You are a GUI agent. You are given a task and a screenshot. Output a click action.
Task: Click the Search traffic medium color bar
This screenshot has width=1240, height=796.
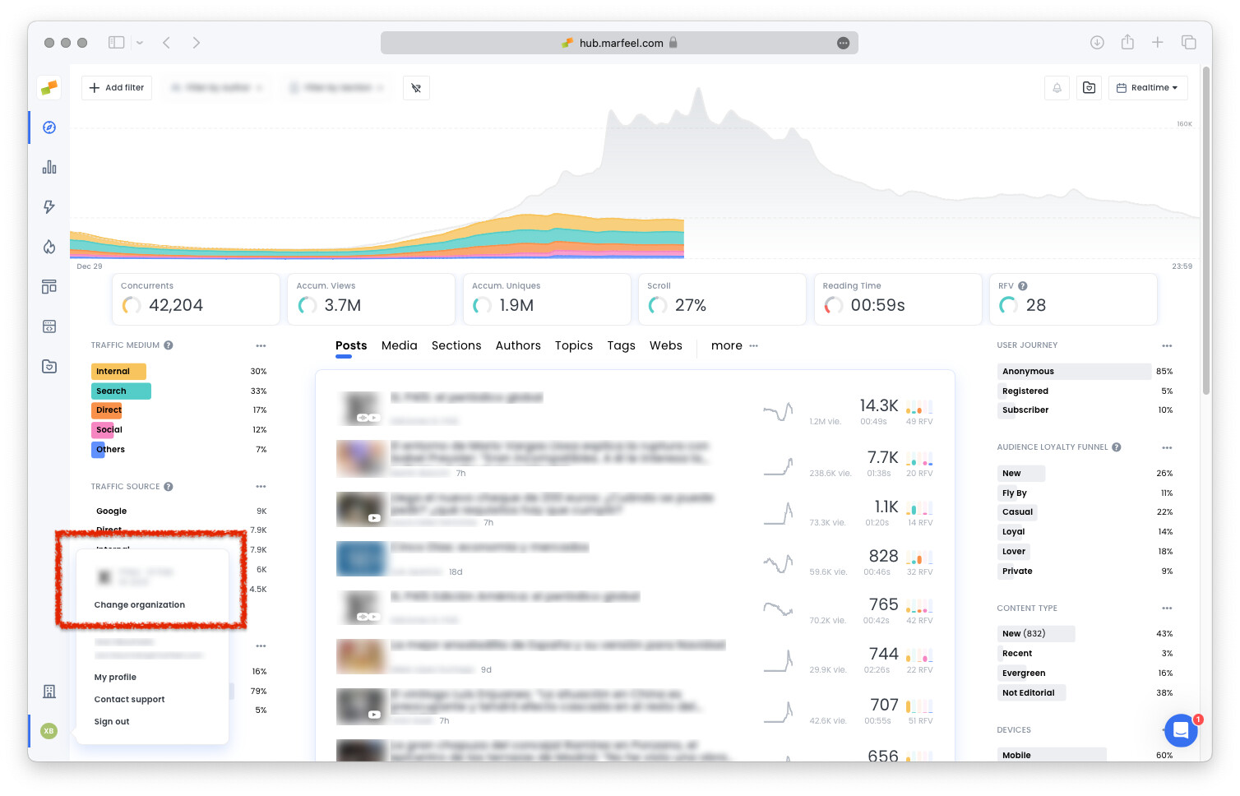[x=121, y=391]
